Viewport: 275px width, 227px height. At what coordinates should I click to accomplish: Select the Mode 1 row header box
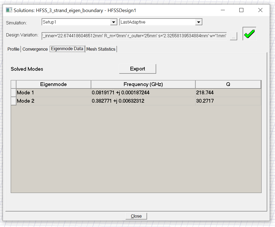point(13,93)
